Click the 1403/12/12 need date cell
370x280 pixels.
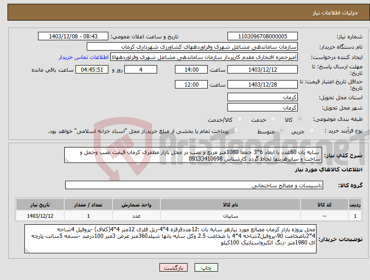(x=40, y=216)
